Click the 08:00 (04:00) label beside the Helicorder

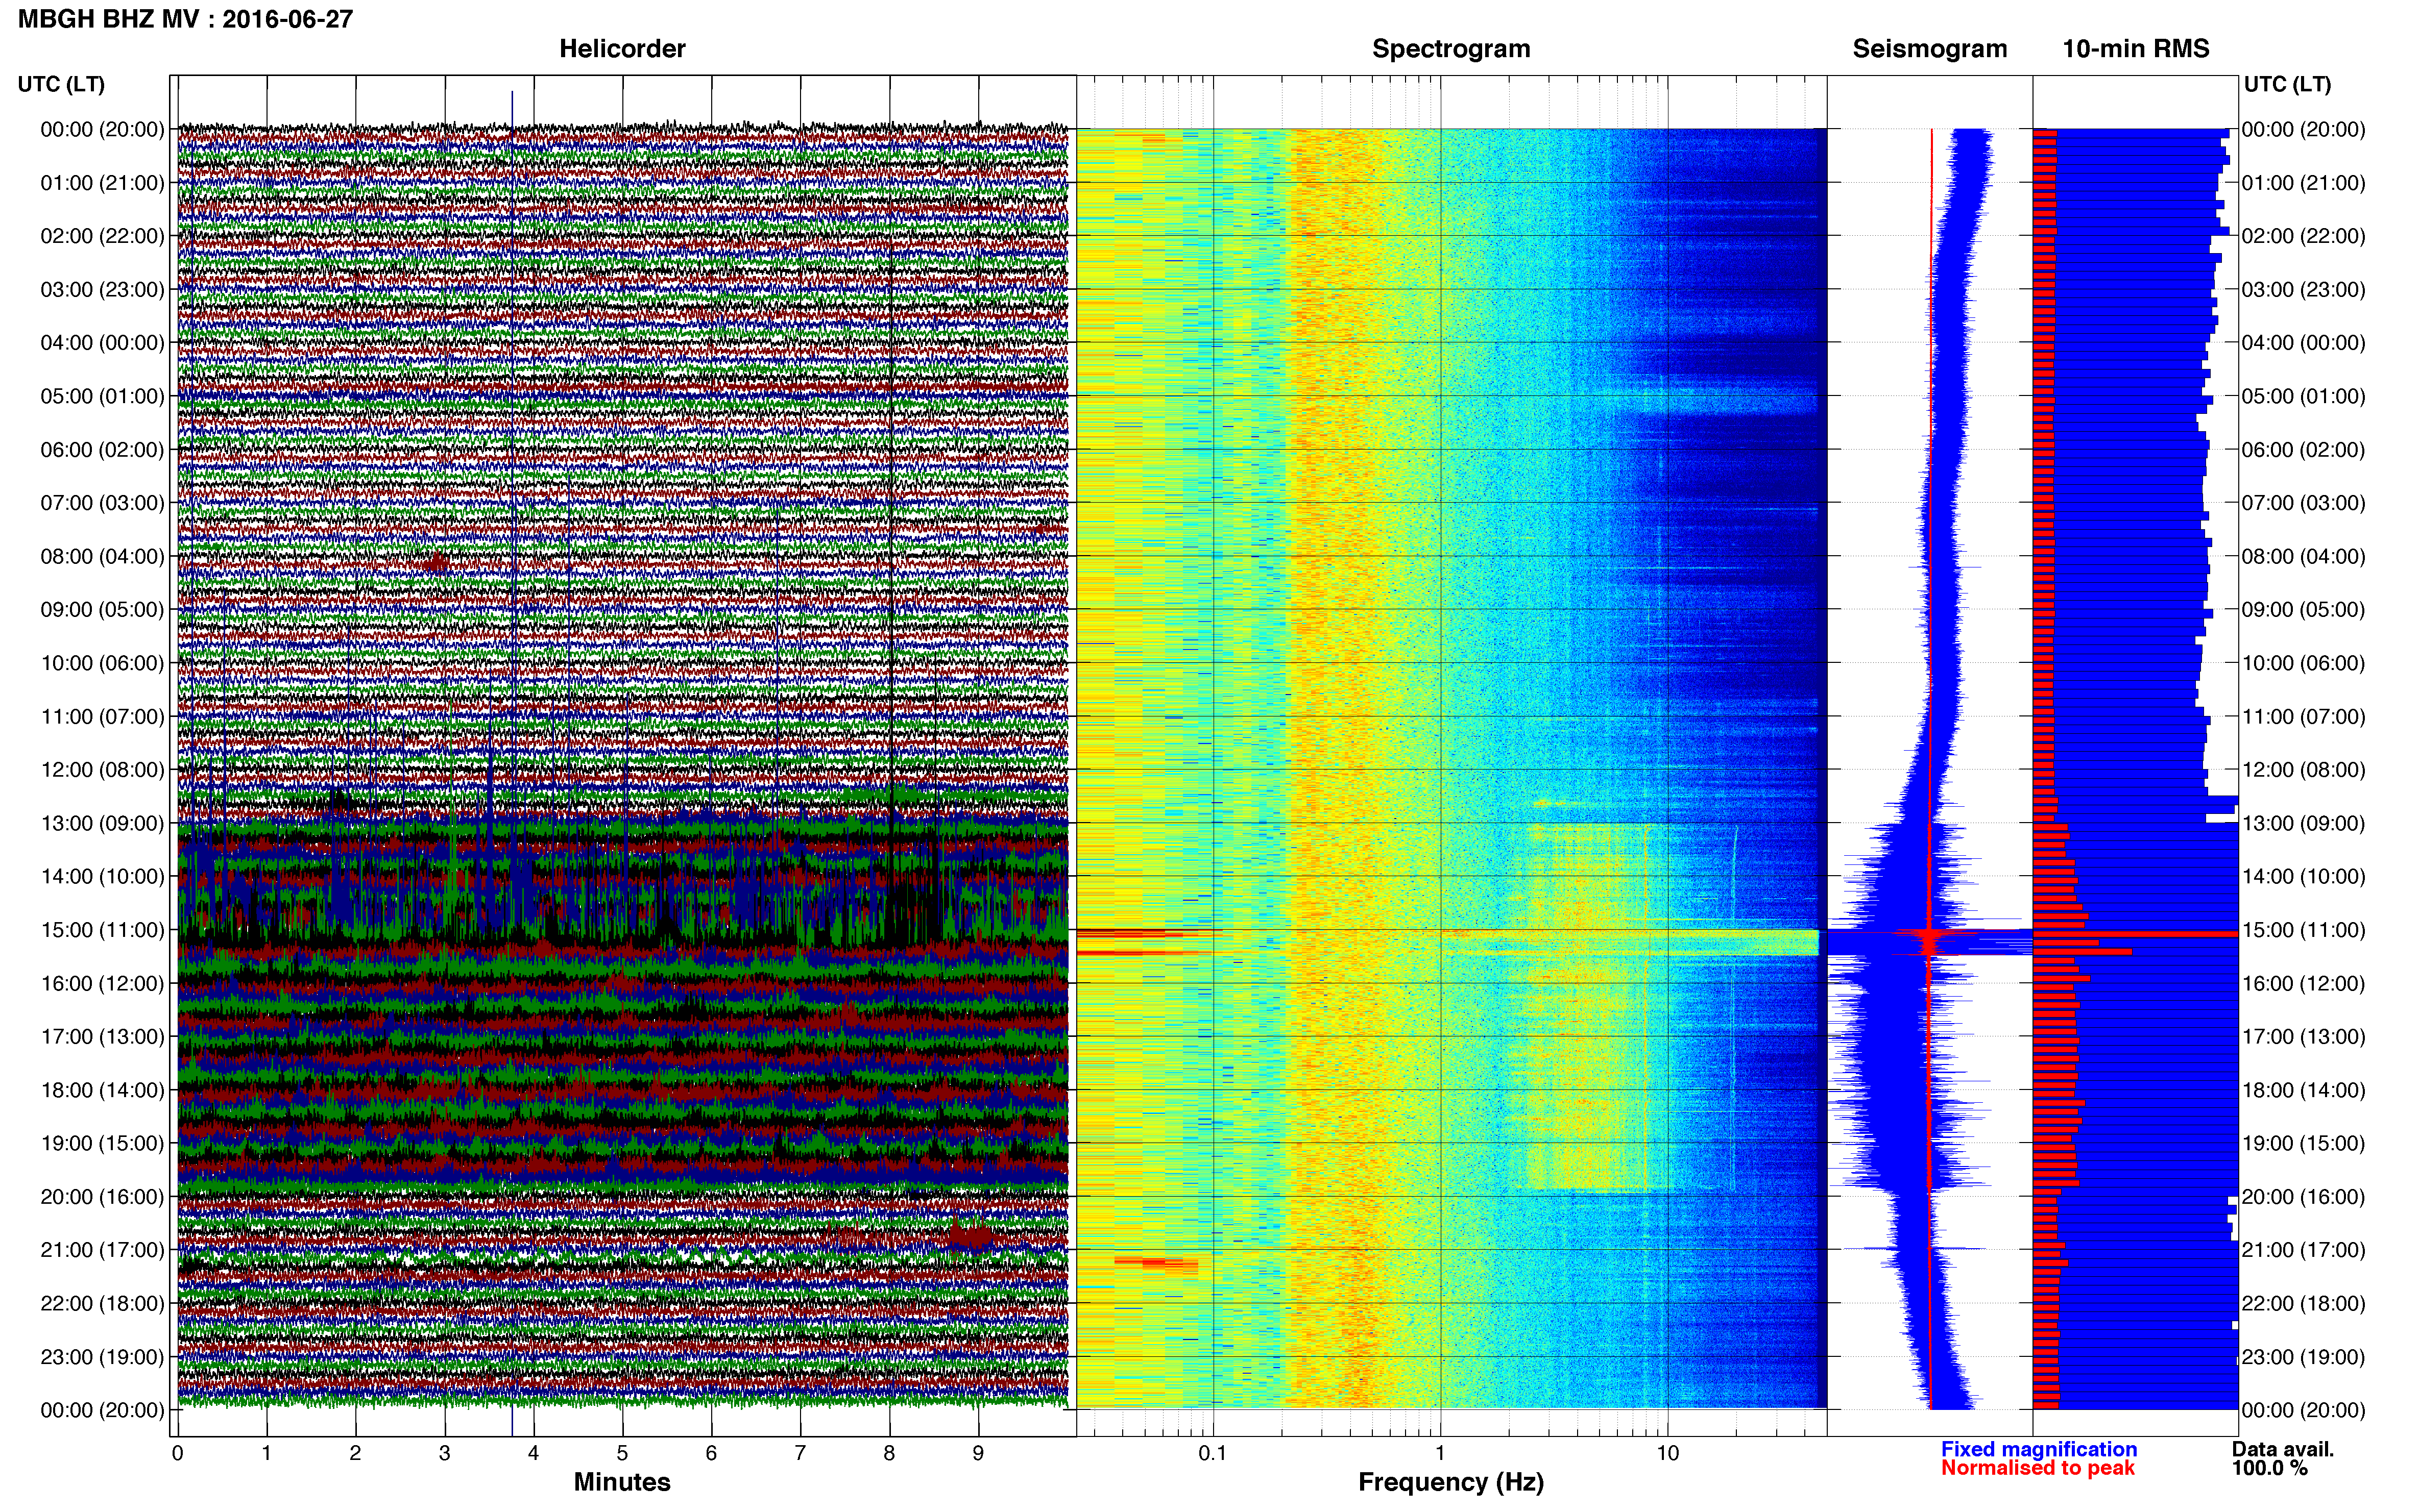102,556
